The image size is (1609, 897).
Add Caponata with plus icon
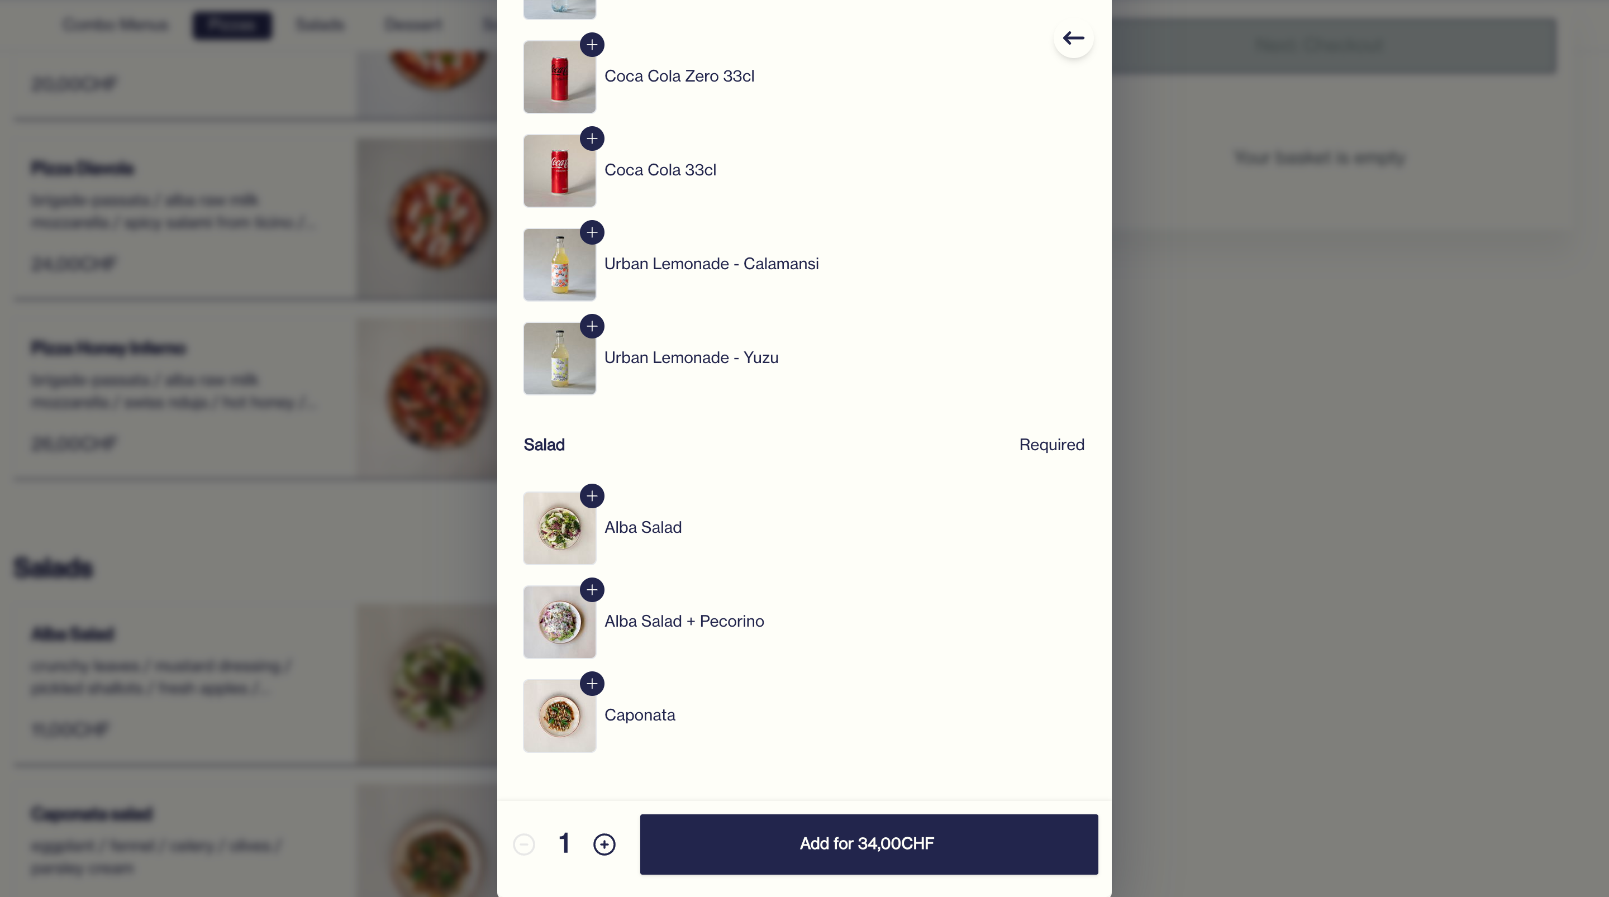pos(592,684)
